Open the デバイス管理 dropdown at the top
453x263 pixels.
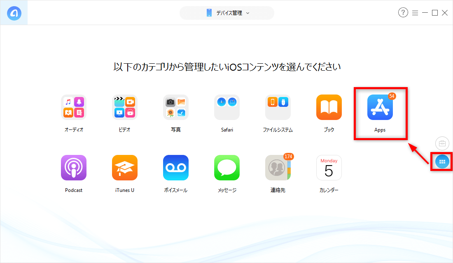(226, 13)
